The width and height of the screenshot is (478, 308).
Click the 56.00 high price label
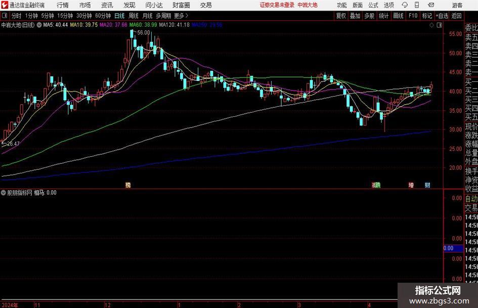pos(144,33)
